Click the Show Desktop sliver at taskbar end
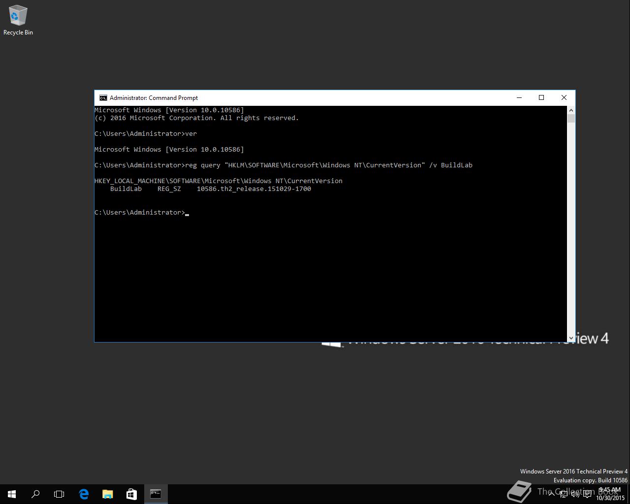Viewport: 630px width, 504px height. point(629,494)
